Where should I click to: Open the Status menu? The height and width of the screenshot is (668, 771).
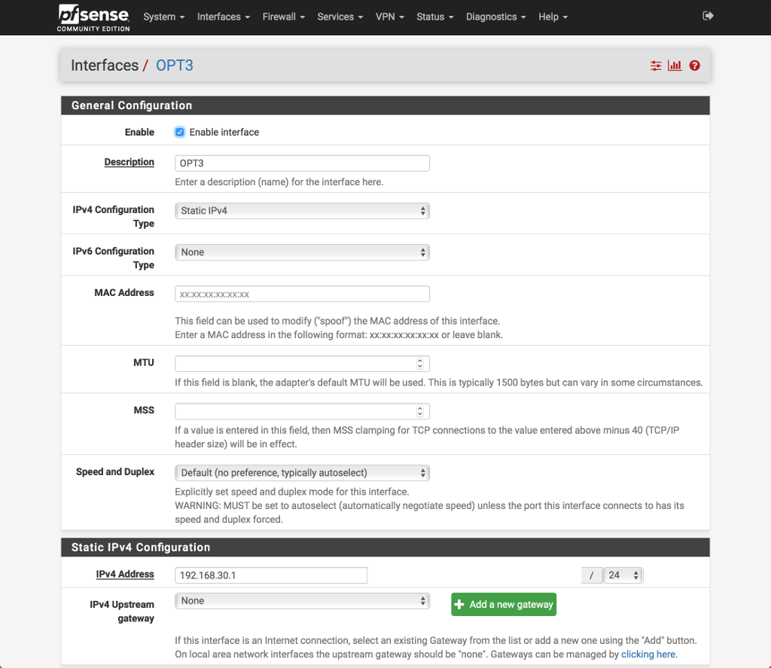pyautogui.click(x=434, y=17)
